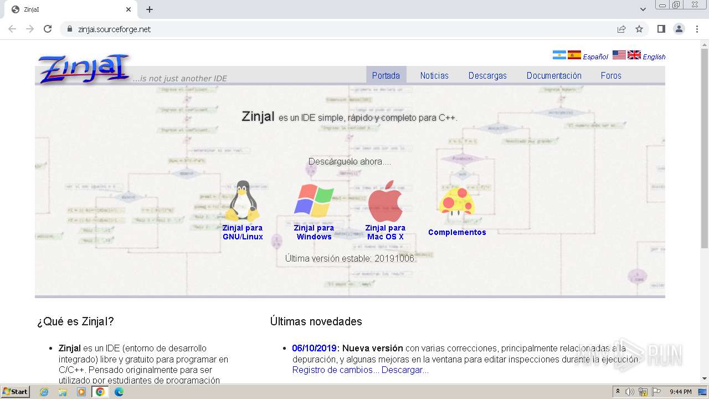This screenshot has height=399, width=709.
Task: Click Última versión estable: 20191006 text
Action: 350,258
